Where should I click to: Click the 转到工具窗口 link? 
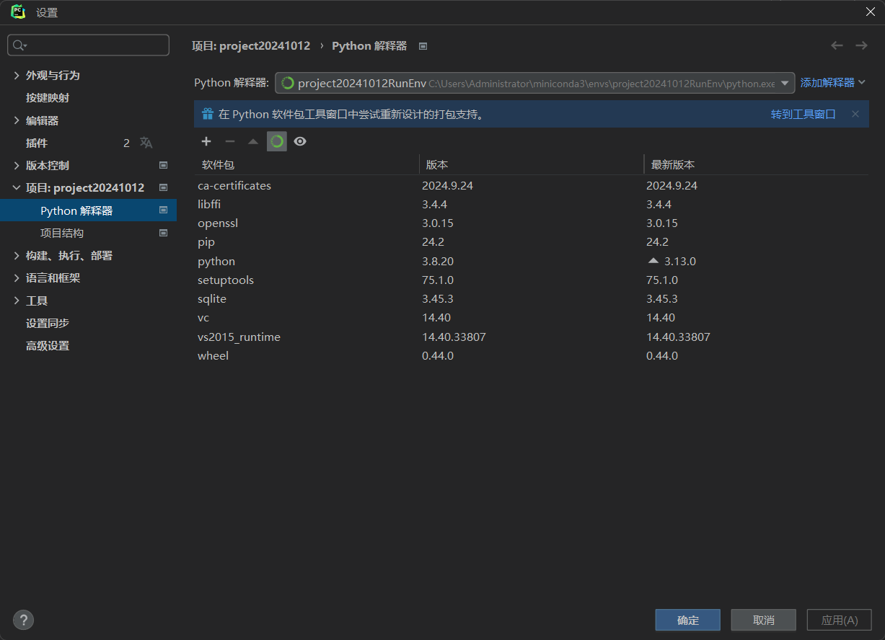pyautogui.click(x=803, y=114)
